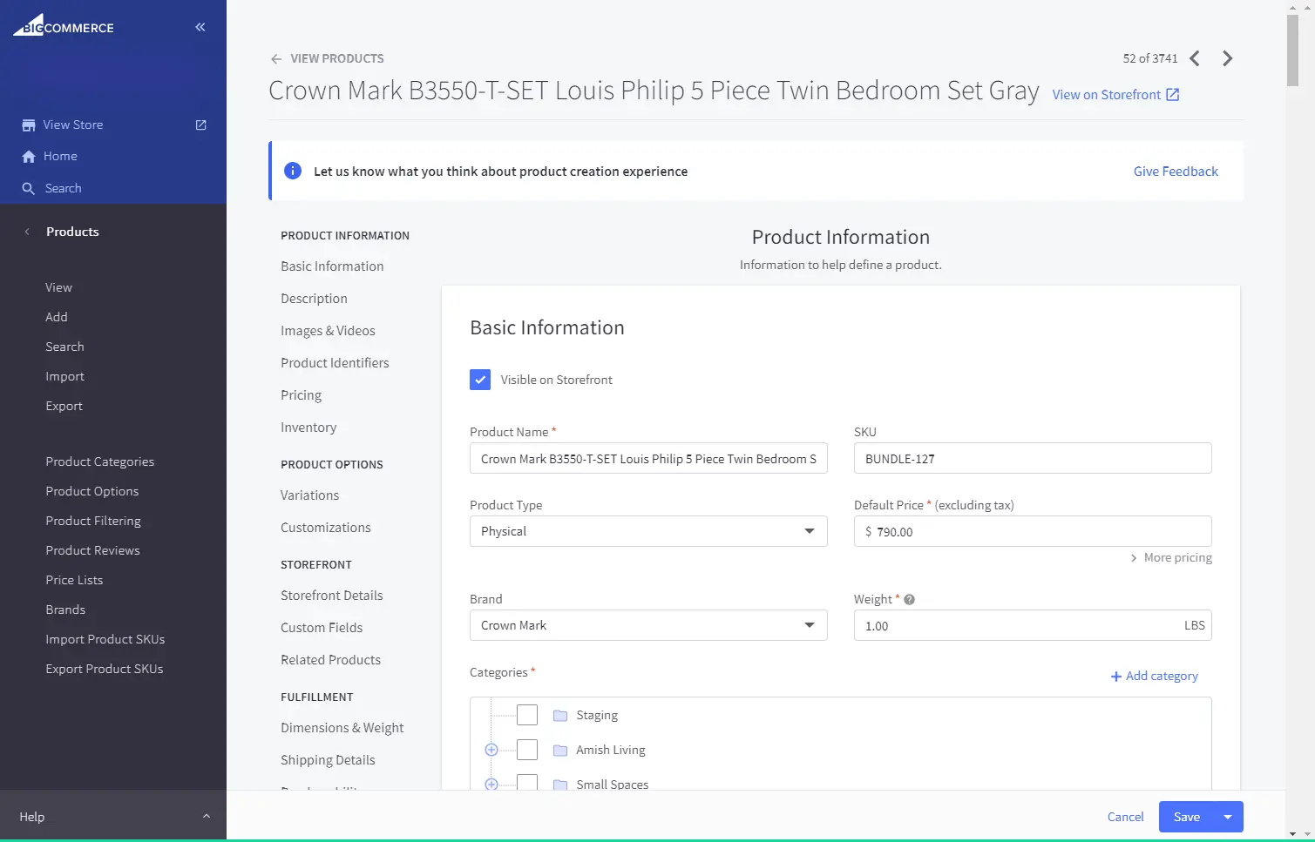Open the Brand dropdown
This screenshot has width=1315, height=842.
648,625
